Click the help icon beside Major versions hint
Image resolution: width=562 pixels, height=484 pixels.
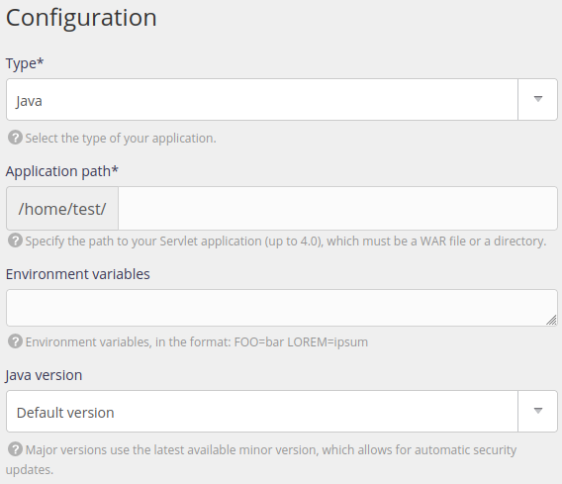tap(15, 449)
